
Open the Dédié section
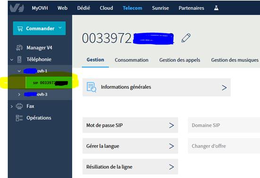tap(84, 8)
